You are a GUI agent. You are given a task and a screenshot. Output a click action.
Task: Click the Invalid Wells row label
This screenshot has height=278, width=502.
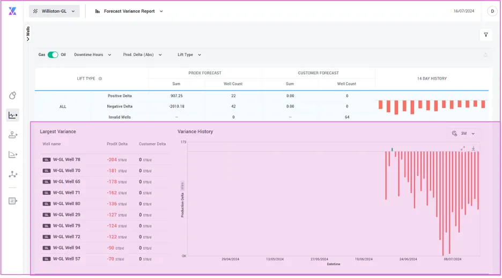(x=120, y=117)
